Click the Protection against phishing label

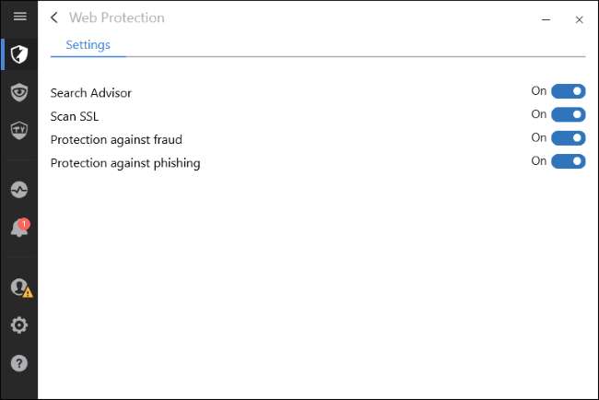click(x=125, y=163)
